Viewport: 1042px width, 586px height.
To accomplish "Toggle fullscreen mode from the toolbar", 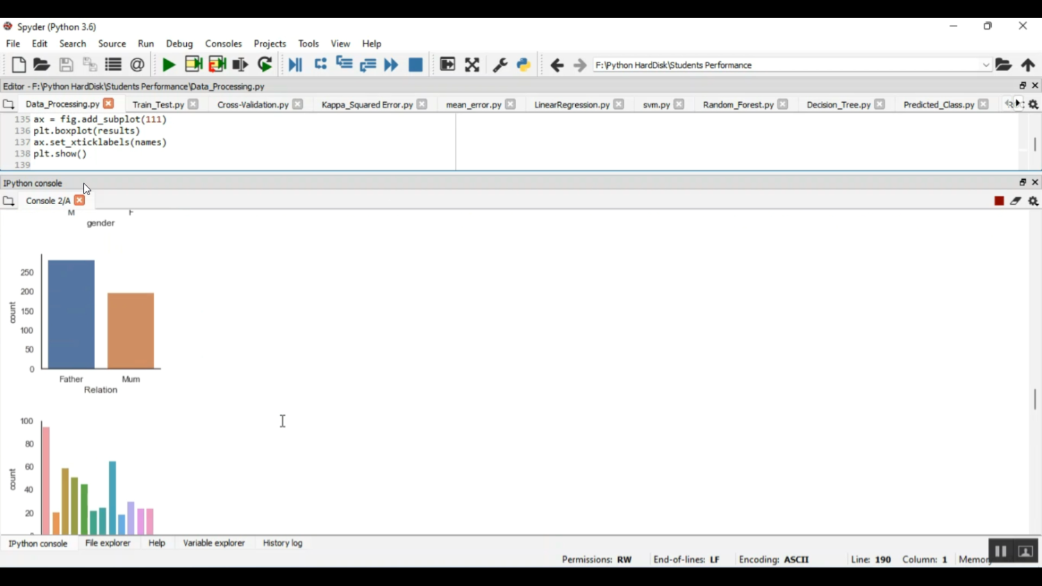I will [472, 65].
